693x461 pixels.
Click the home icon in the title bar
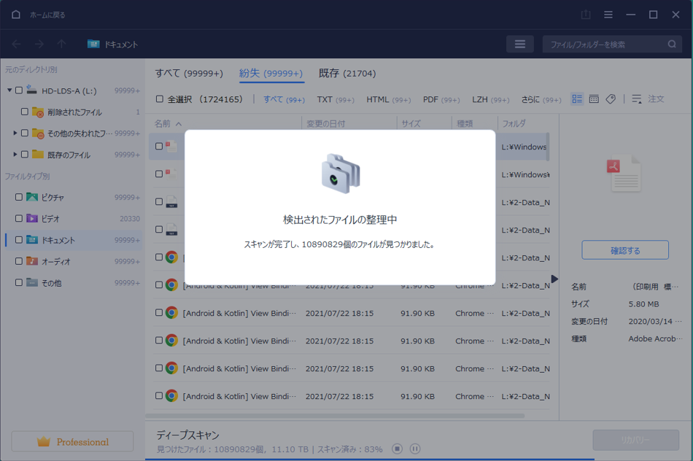16,15
